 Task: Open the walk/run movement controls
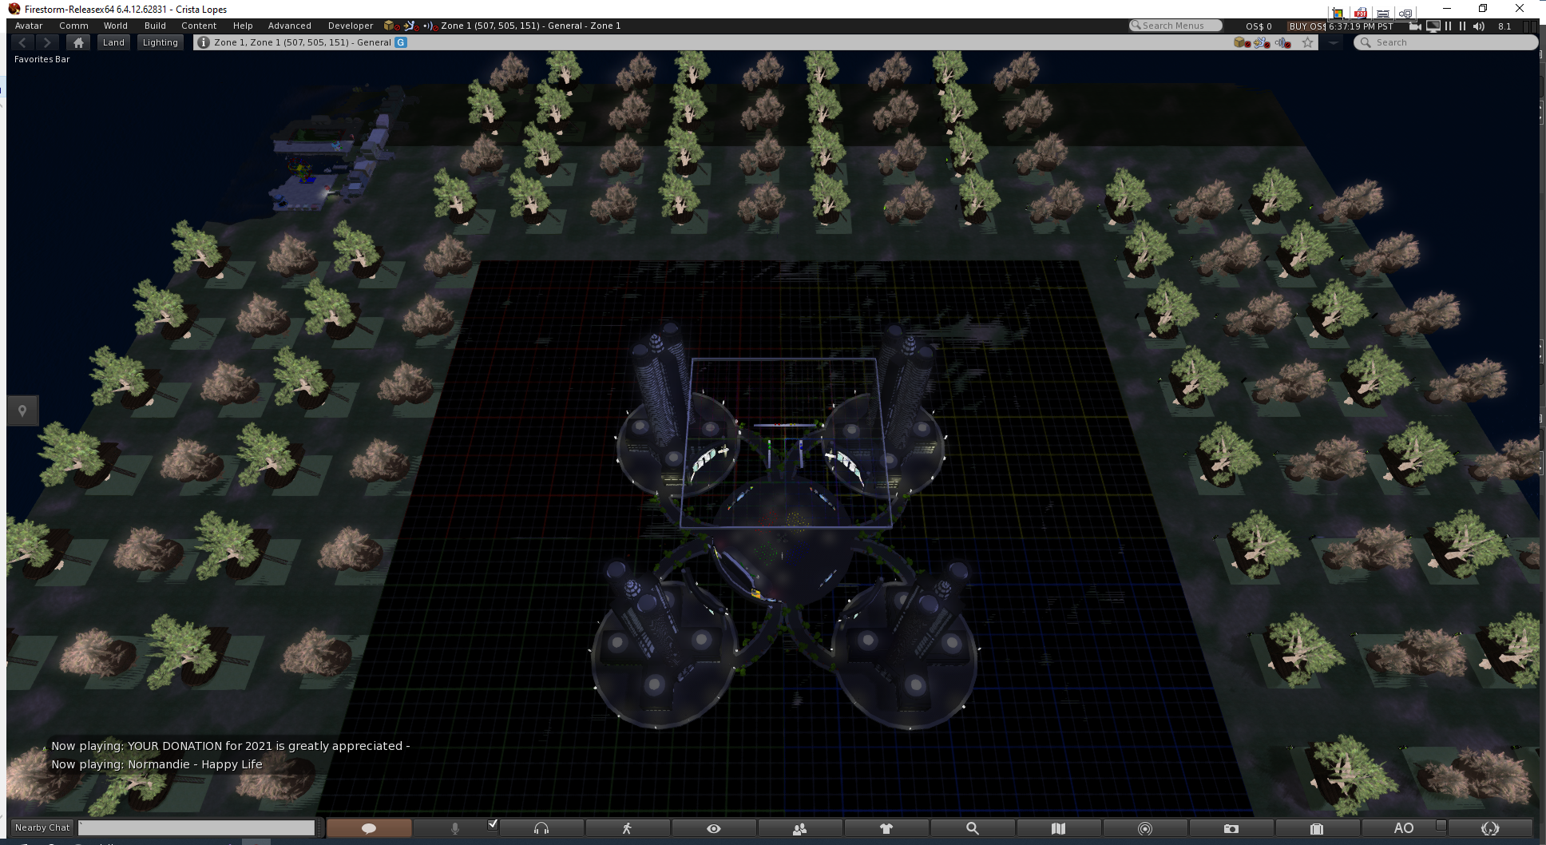628,828
